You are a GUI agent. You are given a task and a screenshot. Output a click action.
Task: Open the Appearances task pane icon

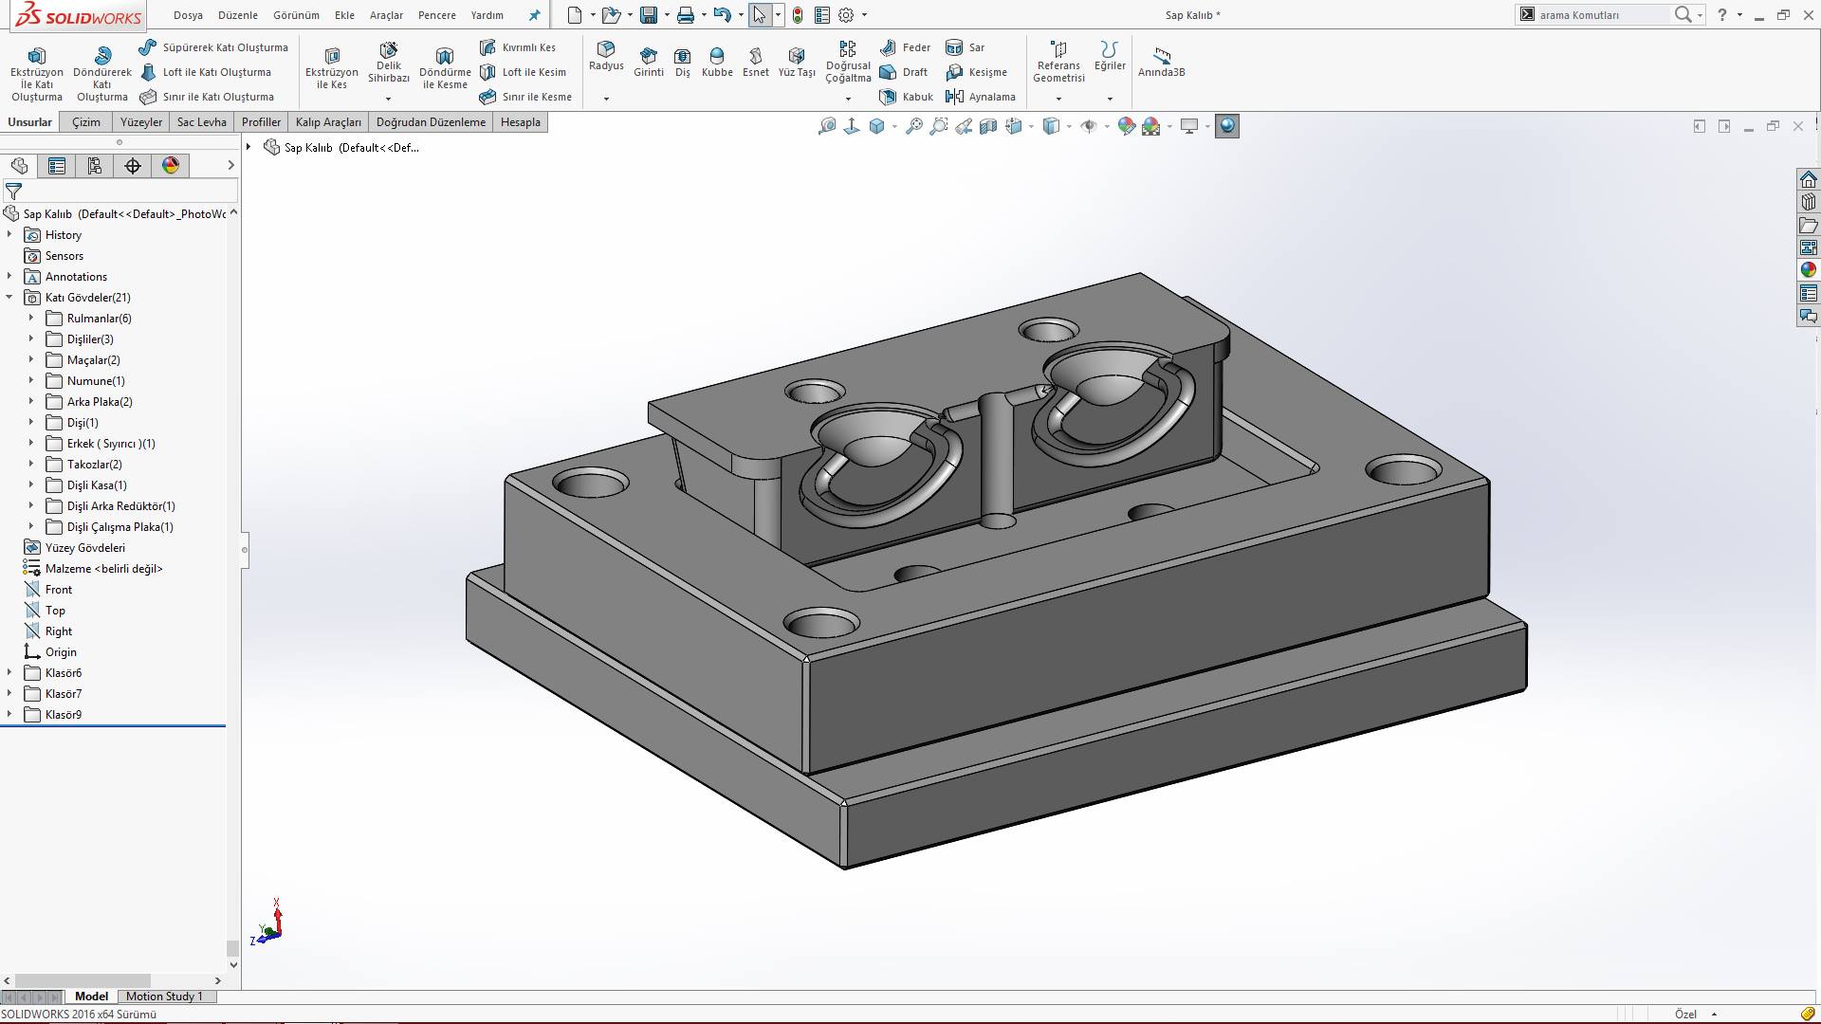[x=1809, y=270]
